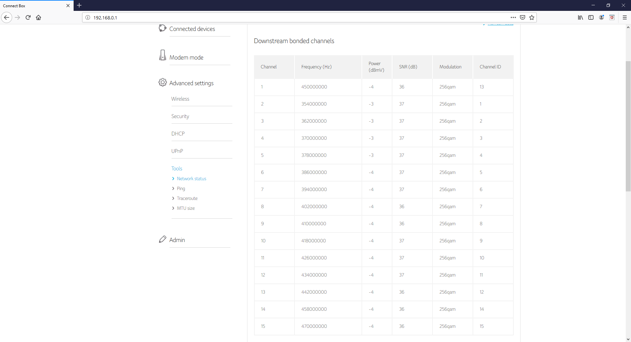Viewport: 631px width, 342px height.
Task: Click the Admin pencil icon
Action: pyautogui.click(x=162, y=239)
